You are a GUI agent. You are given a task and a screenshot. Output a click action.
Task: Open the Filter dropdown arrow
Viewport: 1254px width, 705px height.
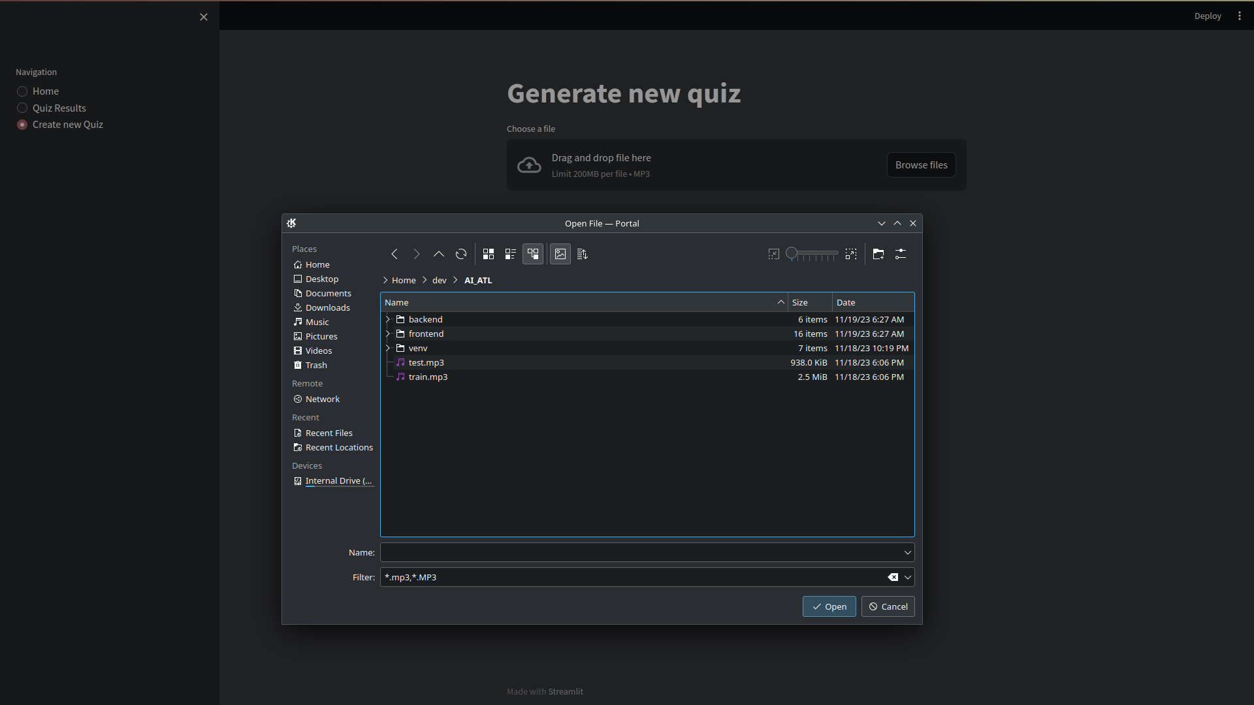coord(908,577)
